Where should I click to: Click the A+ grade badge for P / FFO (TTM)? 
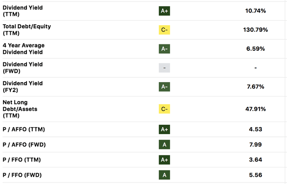[x=165, y=160]
